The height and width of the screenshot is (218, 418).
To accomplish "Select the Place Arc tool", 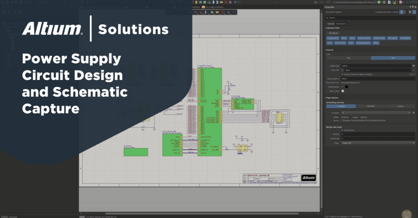I will point(234,13).
